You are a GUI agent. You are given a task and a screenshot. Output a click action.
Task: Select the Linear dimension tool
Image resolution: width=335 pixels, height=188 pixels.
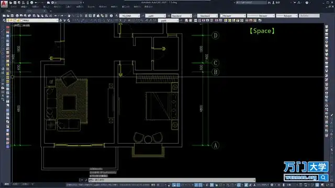click(74, 20)
